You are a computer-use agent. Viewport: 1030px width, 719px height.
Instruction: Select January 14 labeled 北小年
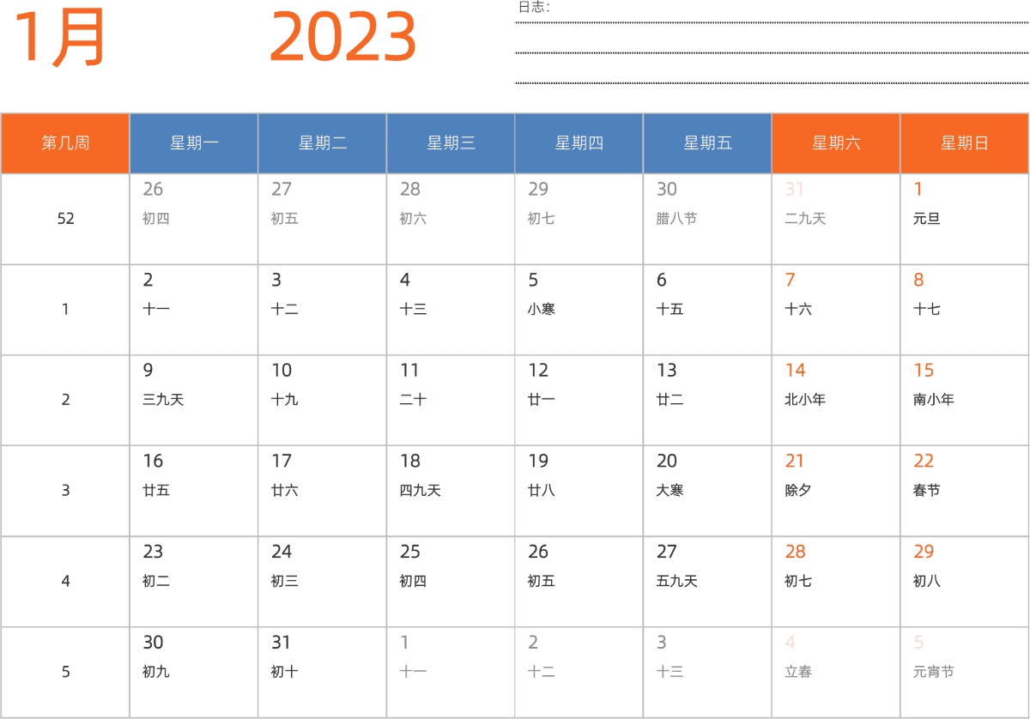click(836, 401)
